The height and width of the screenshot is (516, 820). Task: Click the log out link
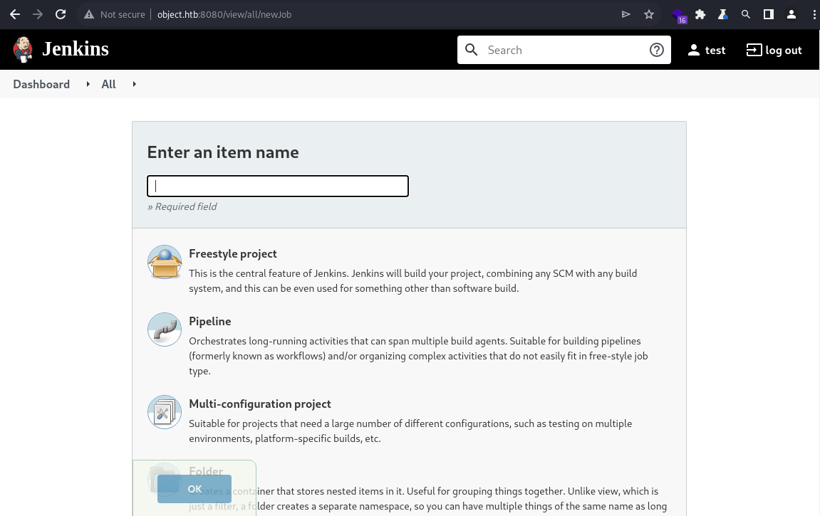coord(784,50)
